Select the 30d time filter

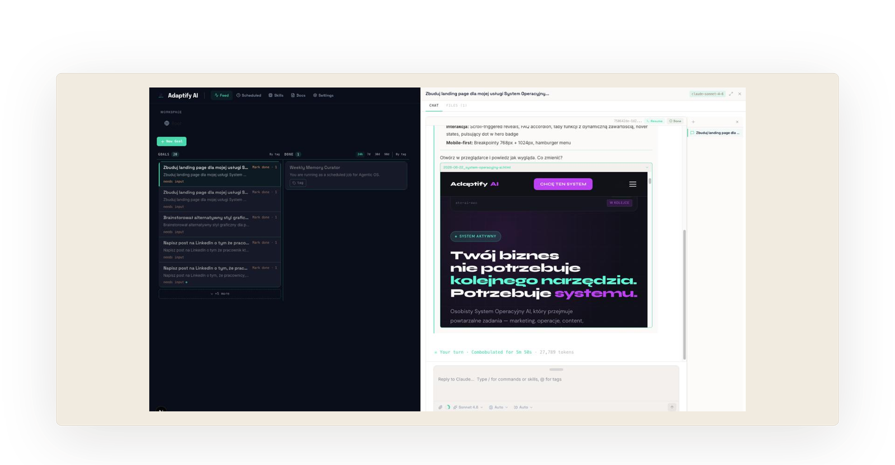(x=378, y=154)
